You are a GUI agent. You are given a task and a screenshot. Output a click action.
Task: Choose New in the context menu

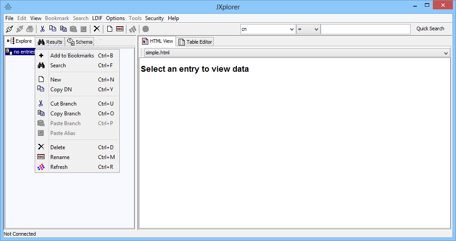(x=77, y=80)
